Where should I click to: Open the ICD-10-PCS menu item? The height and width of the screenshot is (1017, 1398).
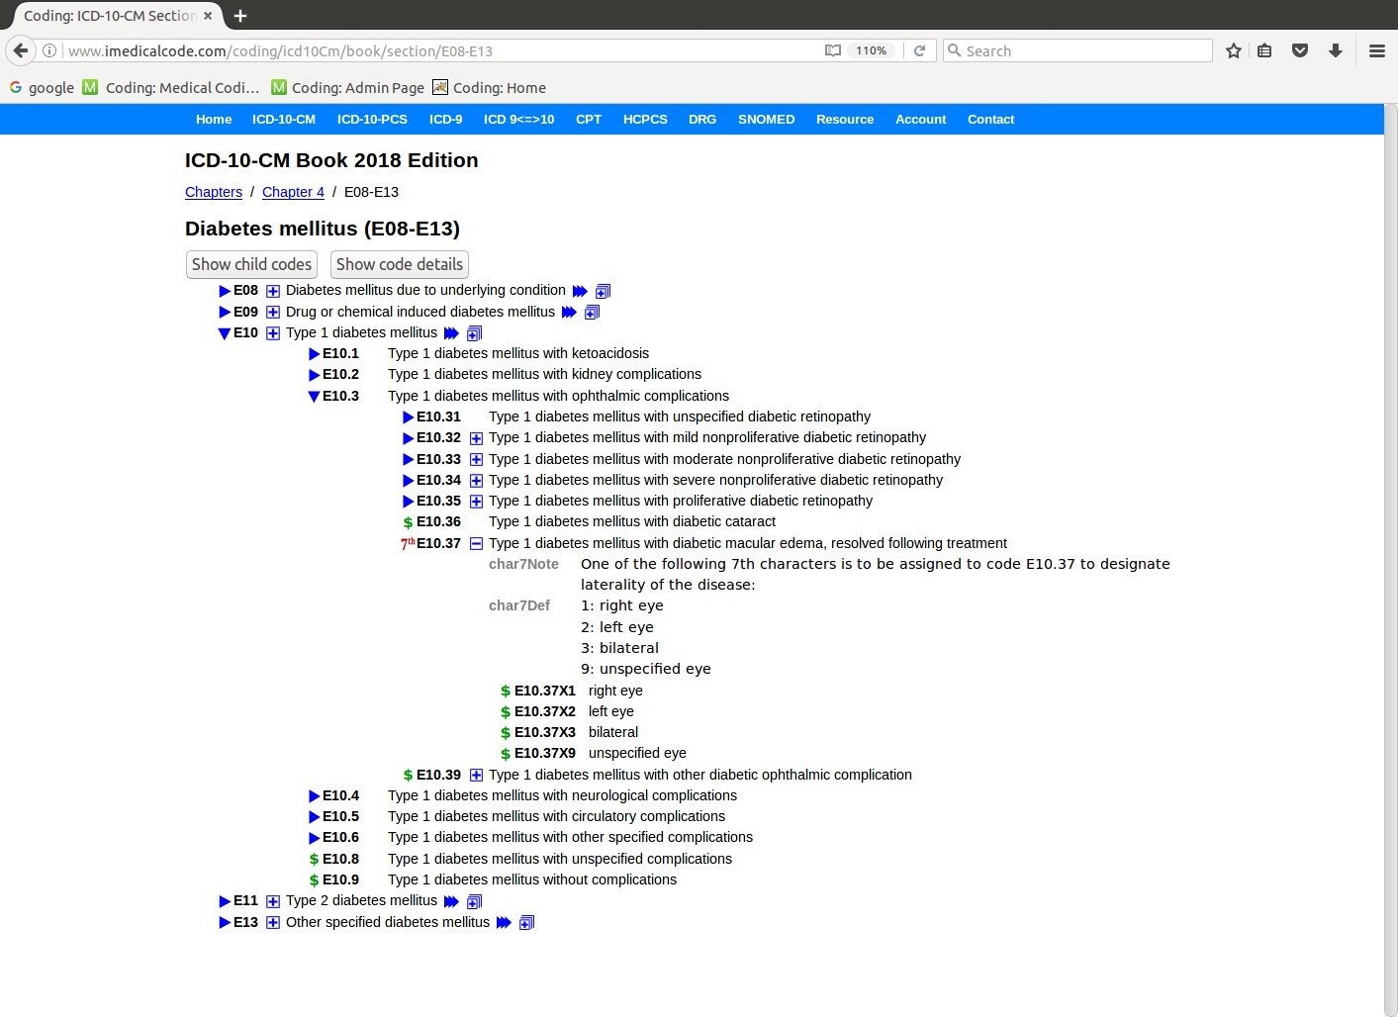pyautogui.click(x=372, y=119)
